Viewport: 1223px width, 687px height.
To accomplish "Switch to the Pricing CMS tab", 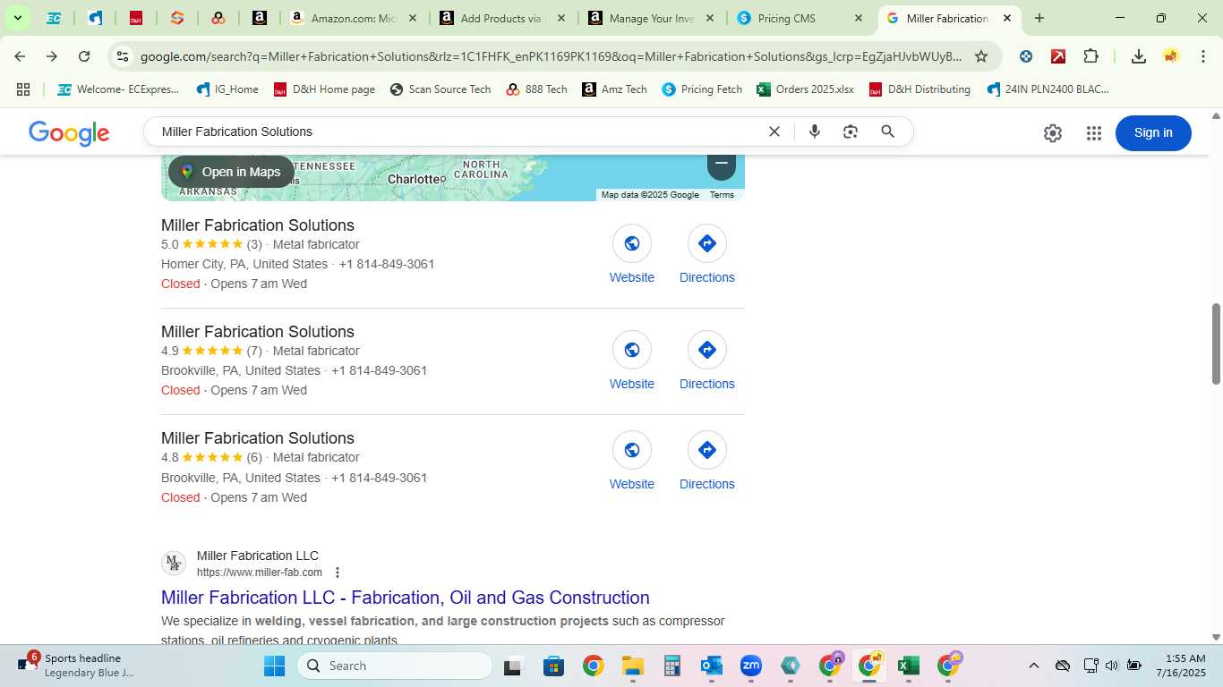I will click(799, 18).
